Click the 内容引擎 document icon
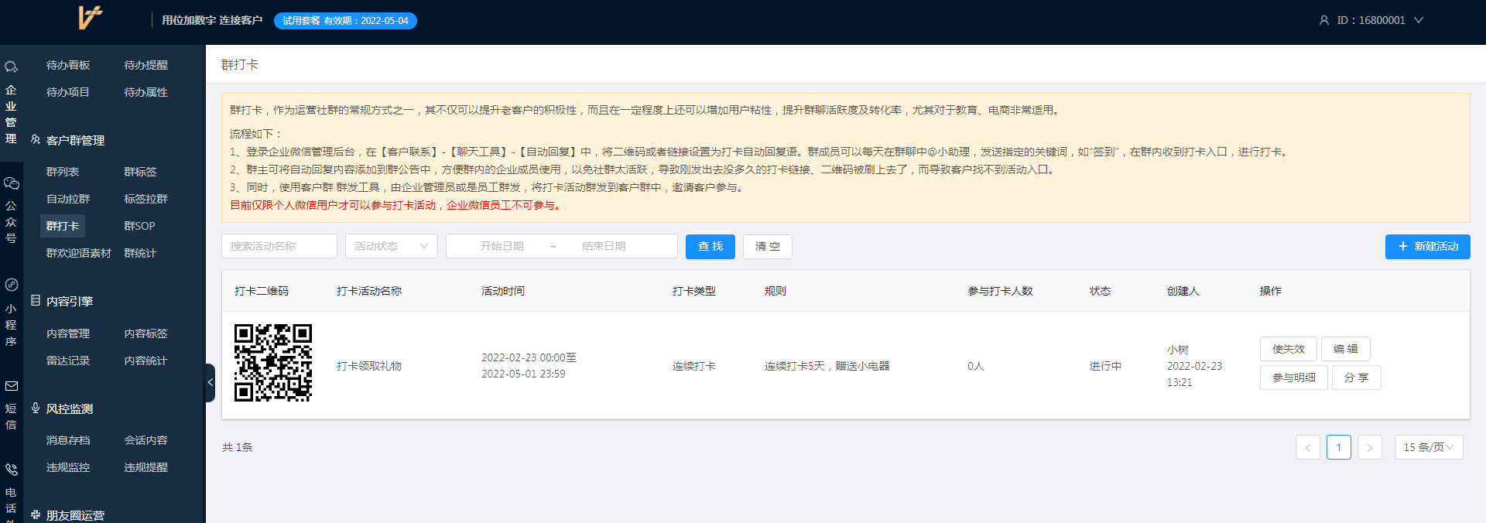 point(36,300)
